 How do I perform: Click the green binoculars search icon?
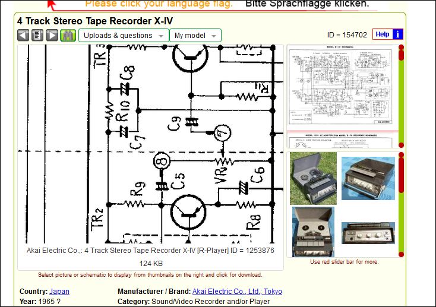[x=68, y=36]
